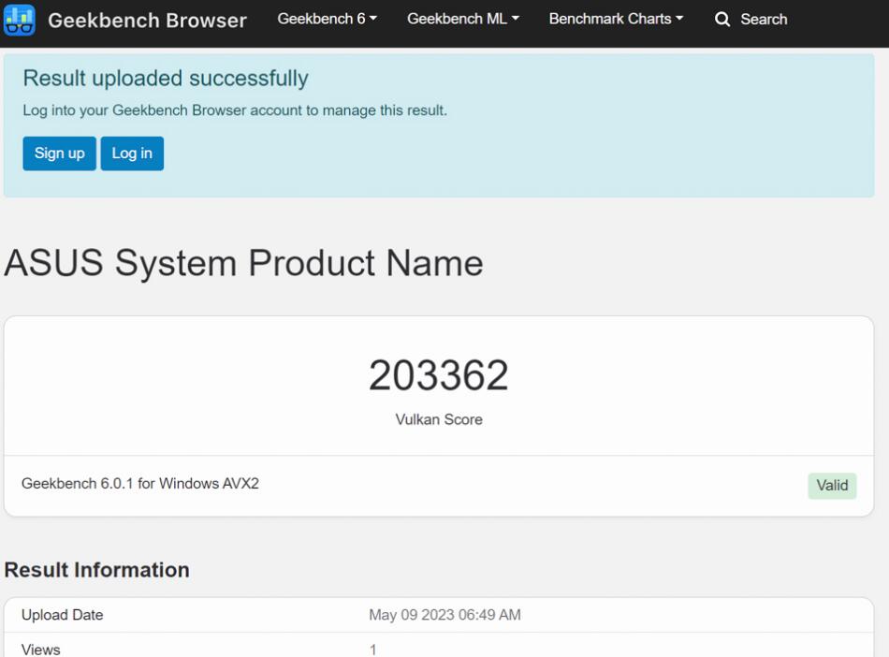Click the Search text in navbar
889x657 pixels.
point(764,19)
